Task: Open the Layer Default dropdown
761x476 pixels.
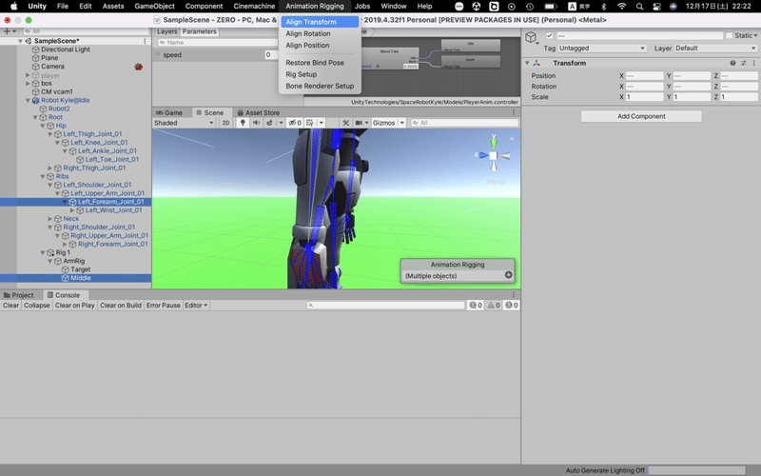Action: pos(715,49)
